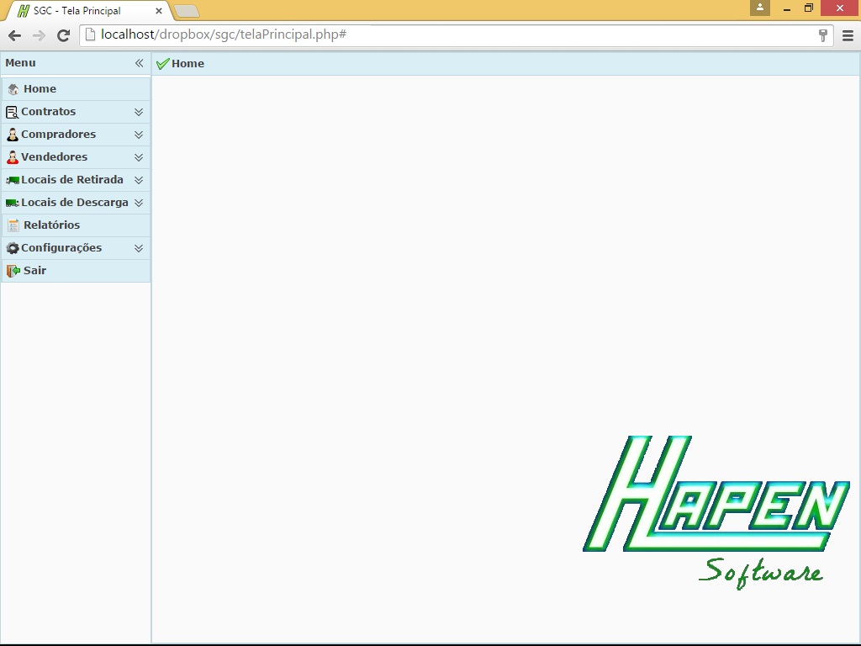Open a new browser tab
The width and height of the screenshot is (861, 646).
point(187,11)
